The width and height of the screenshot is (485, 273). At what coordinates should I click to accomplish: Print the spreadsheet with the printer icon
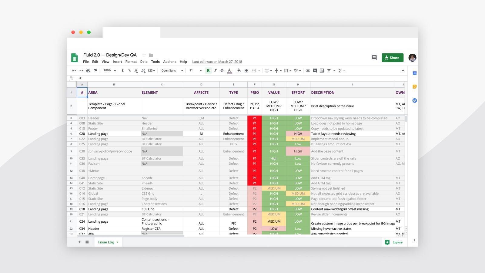(88, 71)
